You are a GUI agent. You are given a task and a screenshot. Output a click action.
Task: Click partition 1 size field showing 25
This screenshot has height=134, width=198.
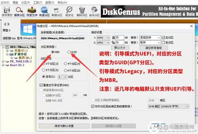(120, 38)
